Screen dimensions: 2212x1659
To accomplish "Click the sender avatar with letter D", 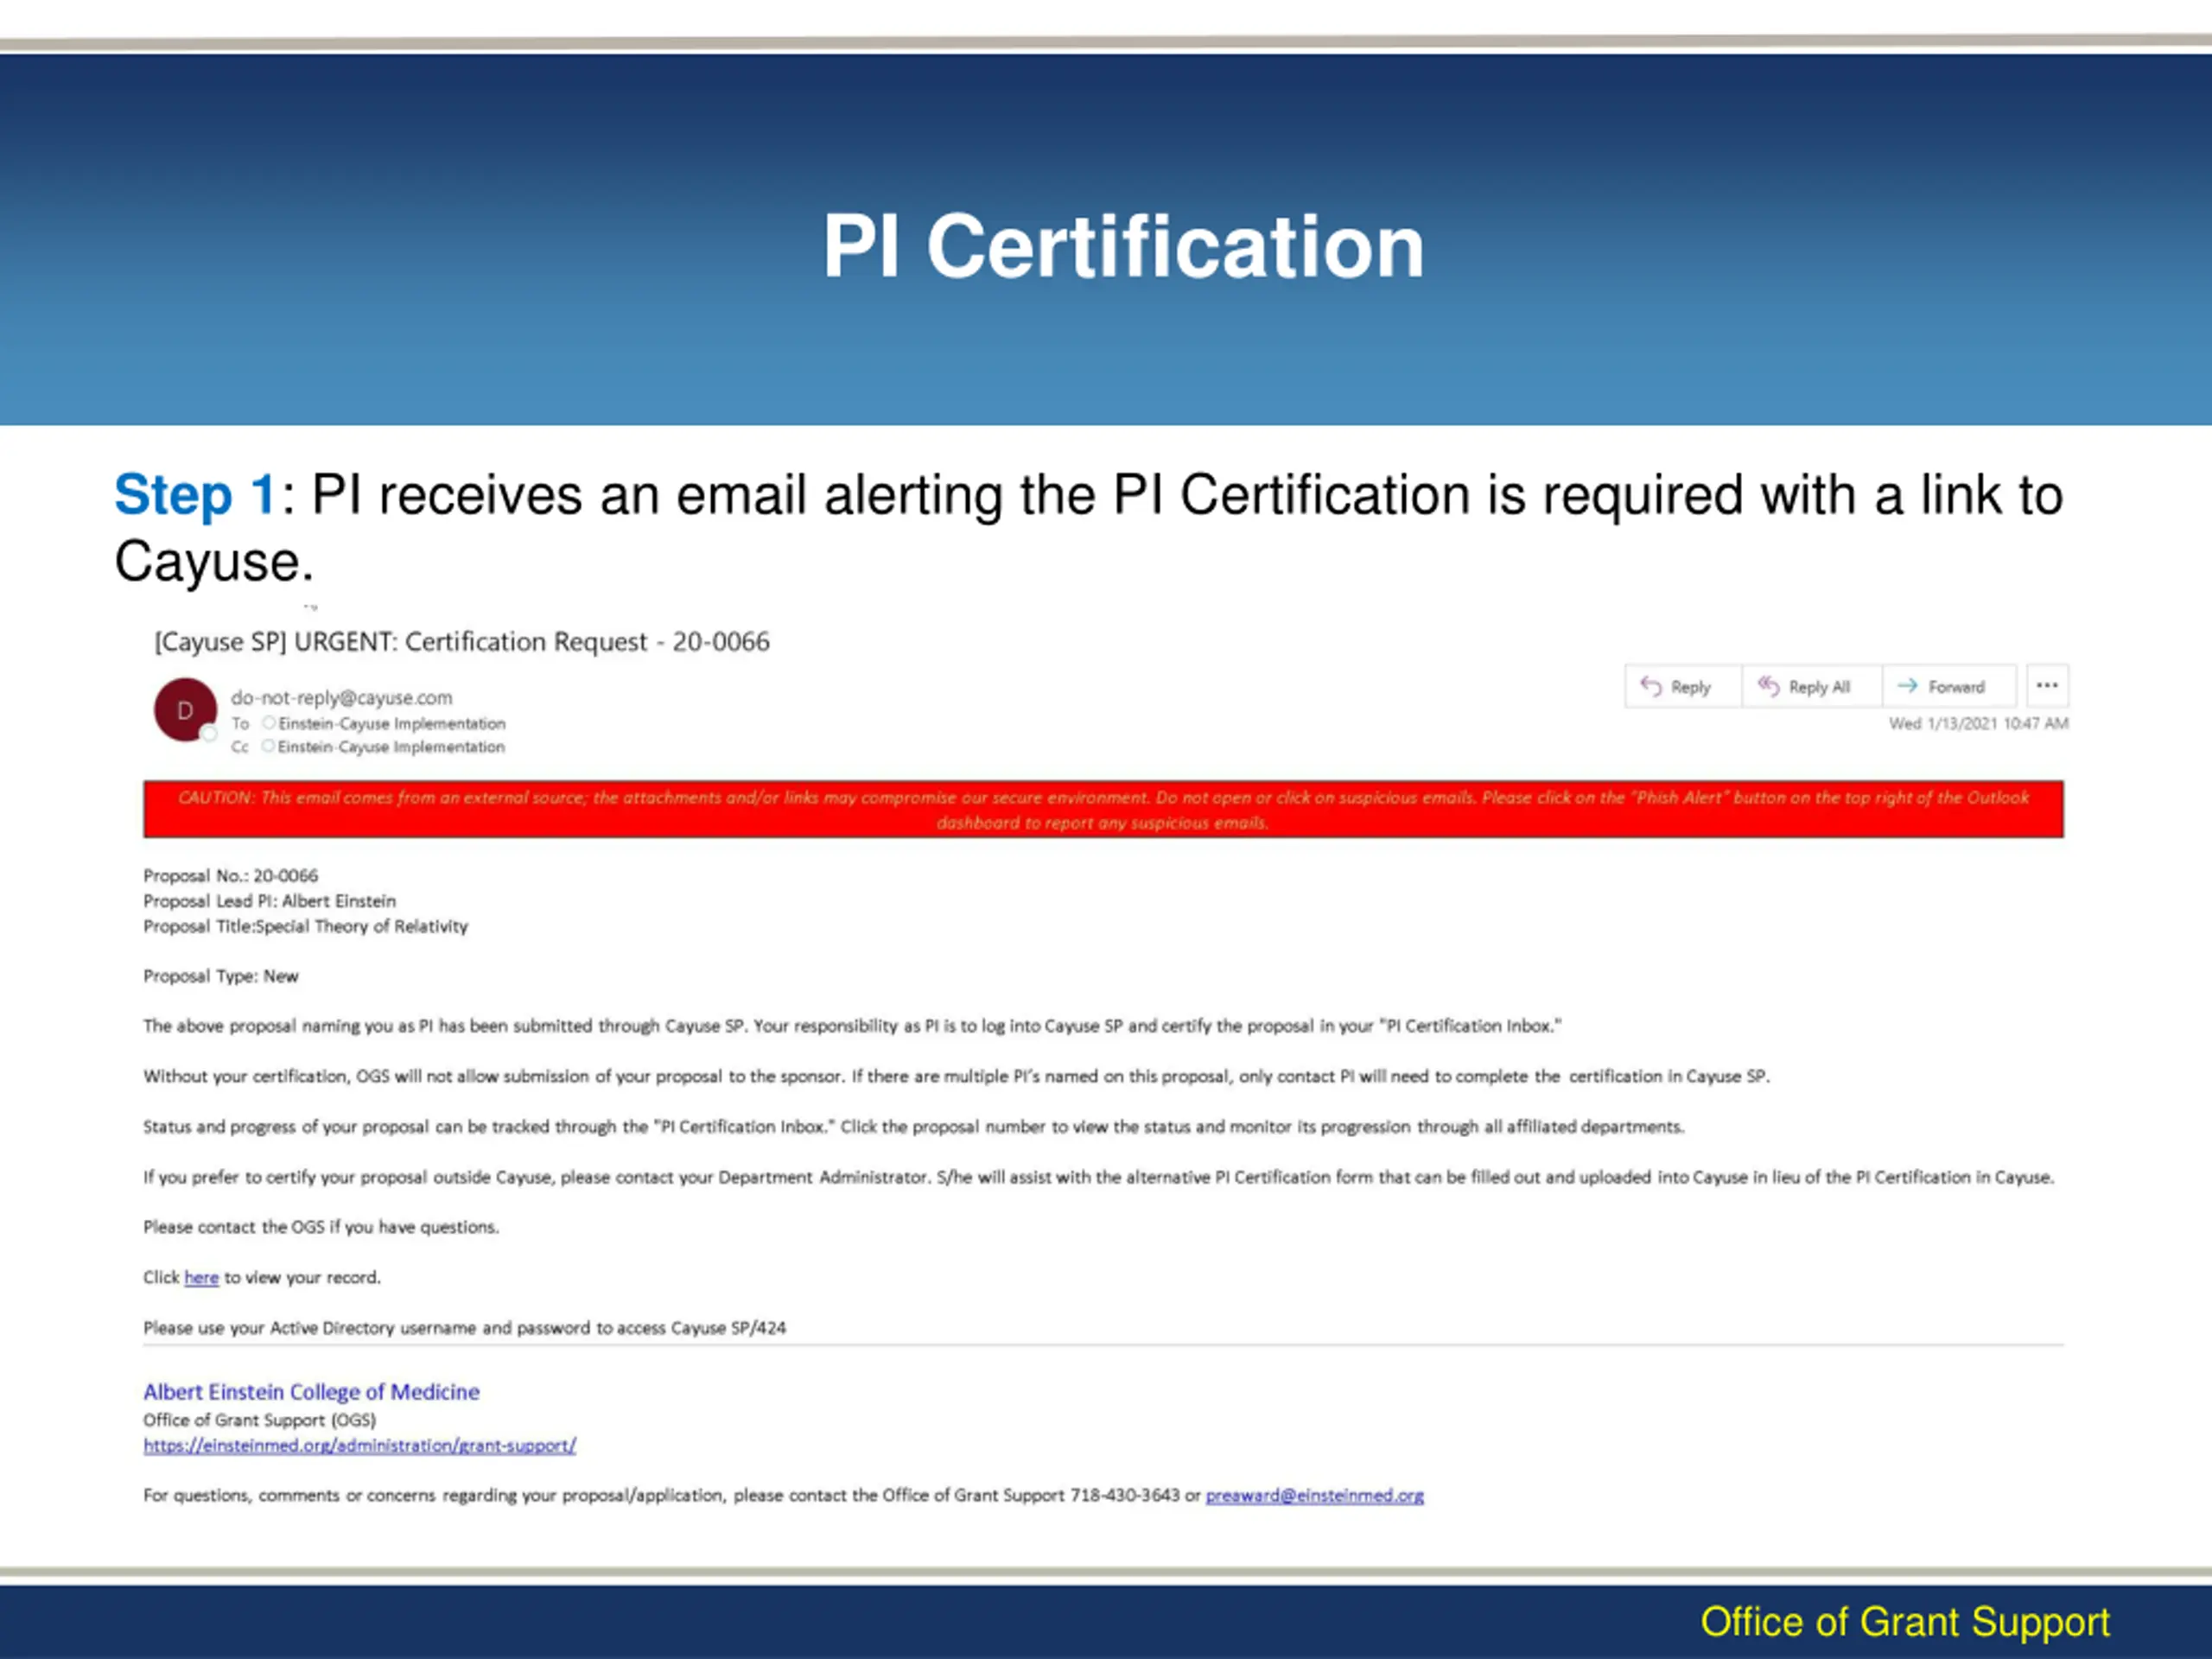I will (x=185, y=710).
